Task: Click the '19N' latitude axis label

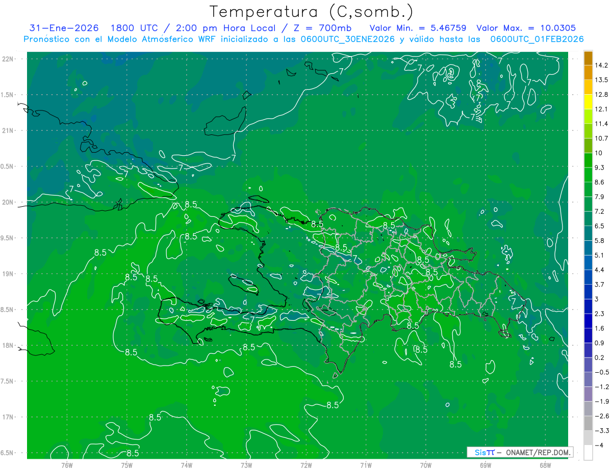Action: click(x=8, y=274)
